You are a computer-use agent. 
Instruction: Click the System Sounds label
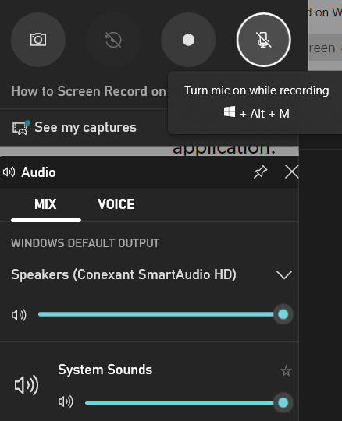coord(105,370)
